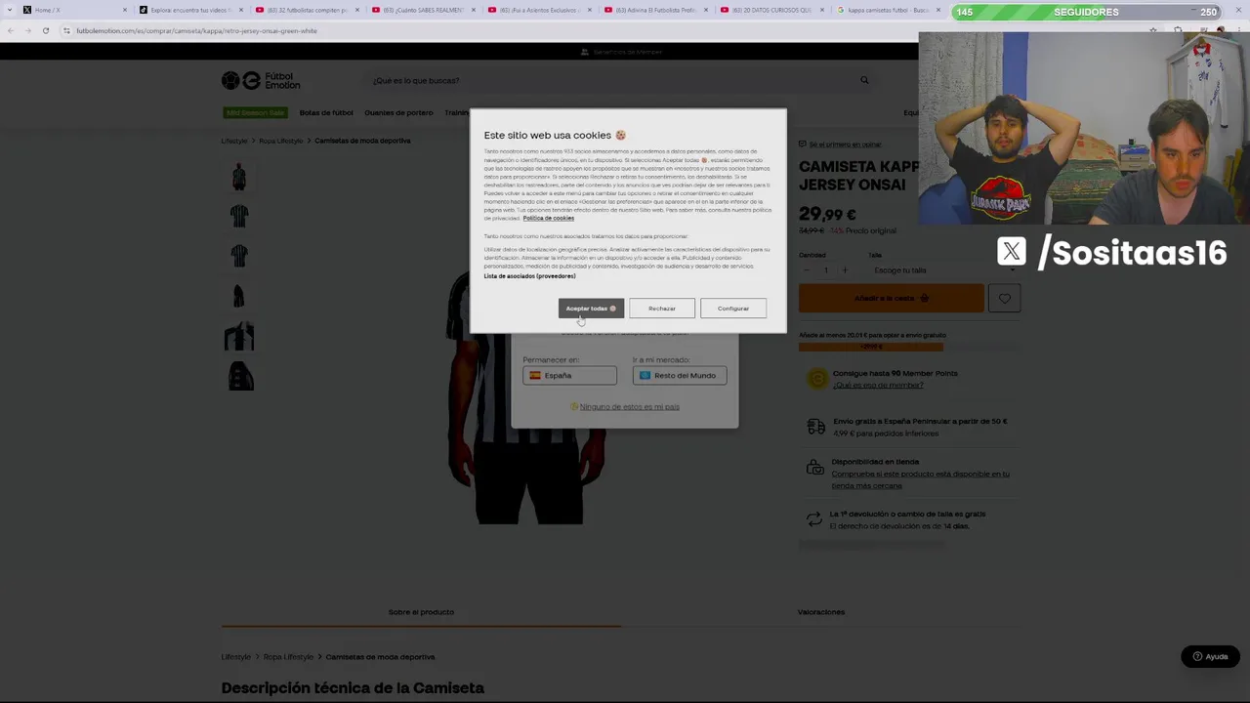The height and width of the screenshot is (703, 1250).
Task: Choose Resto del Mundo market
Action: tap(680, 375)
